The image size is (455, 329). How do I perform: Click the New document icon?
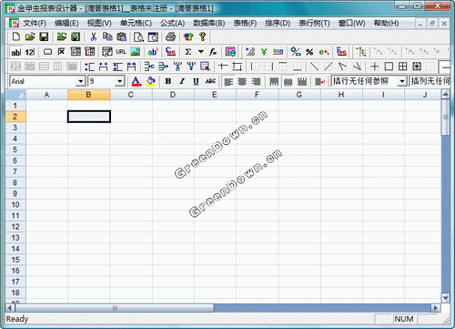(x=16, y=36)
